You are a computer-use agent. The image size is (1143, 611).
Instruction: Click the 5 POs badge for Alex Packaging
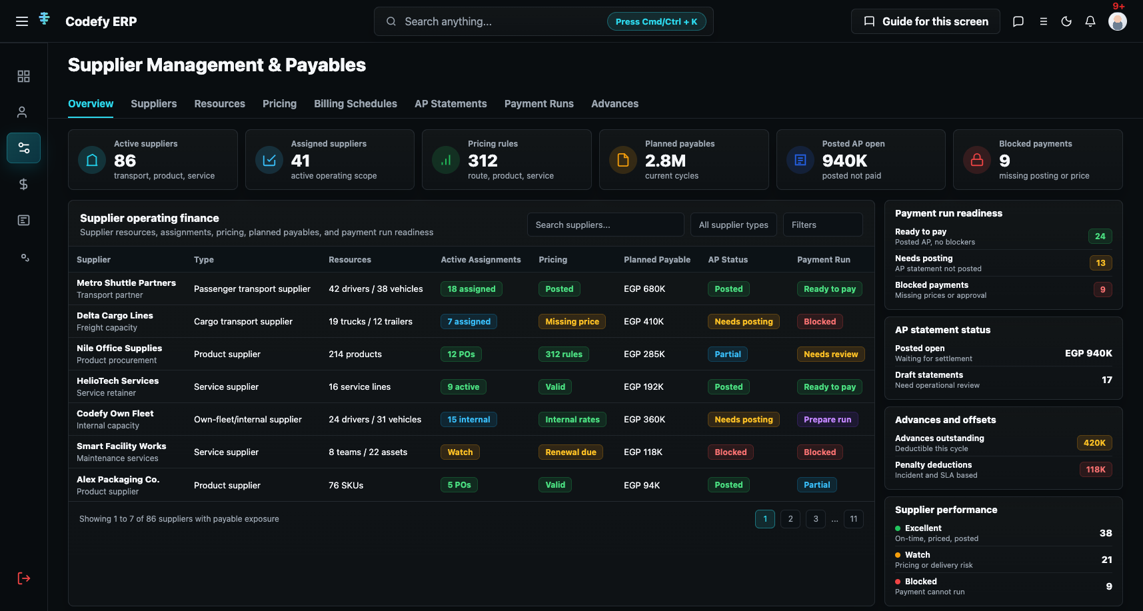(x=459, y=485)
